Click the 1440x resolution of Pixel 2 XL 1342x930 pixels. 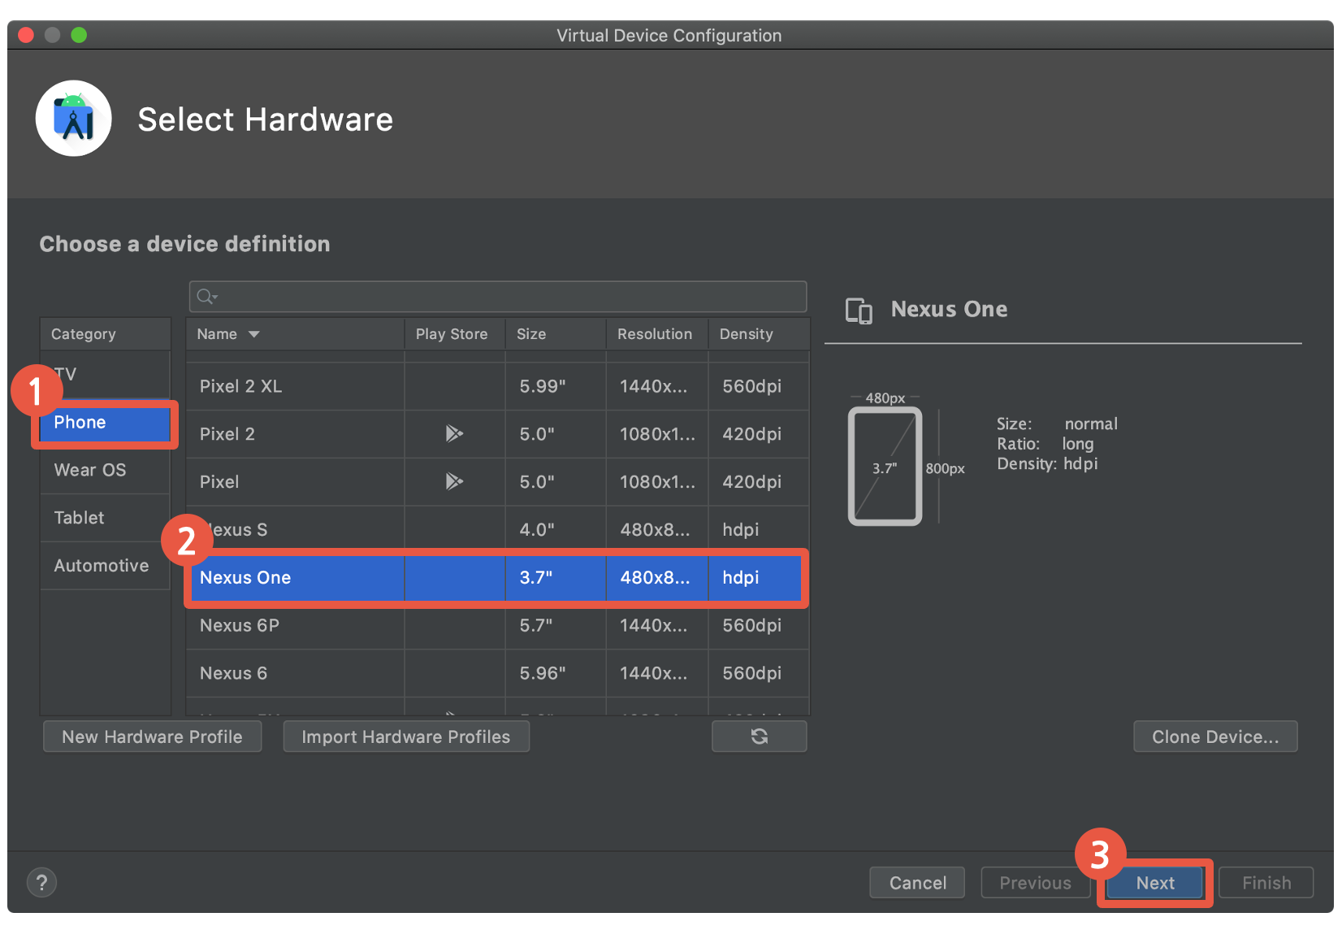(x=654, y=386)
